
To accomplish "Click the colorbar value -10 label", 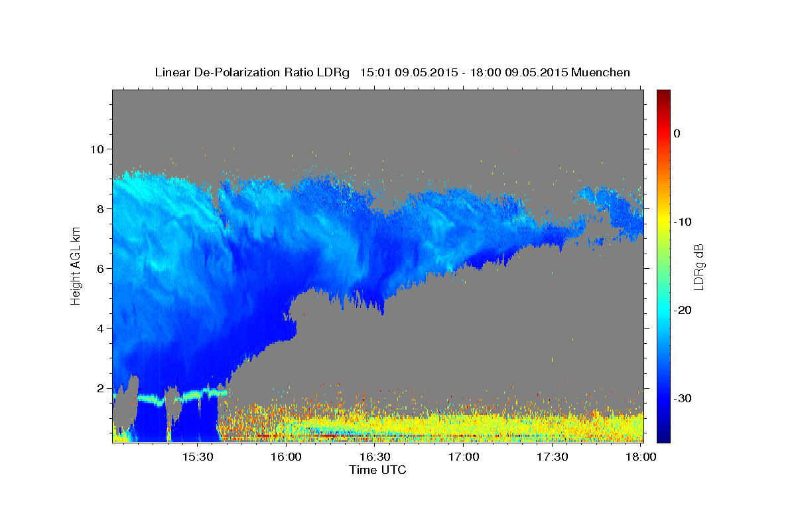I will coord(683,222).
